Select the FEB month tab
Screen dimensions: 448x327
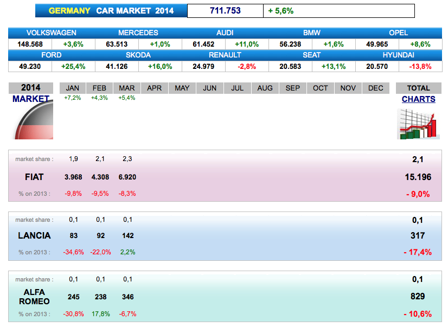tap(99, 88)
